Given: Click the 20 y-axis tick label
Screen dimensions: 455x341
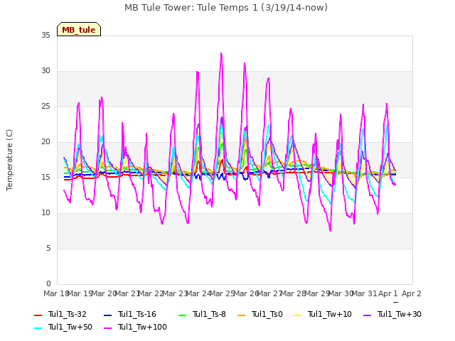Looking at the screenshot, I should pos(45,142).
